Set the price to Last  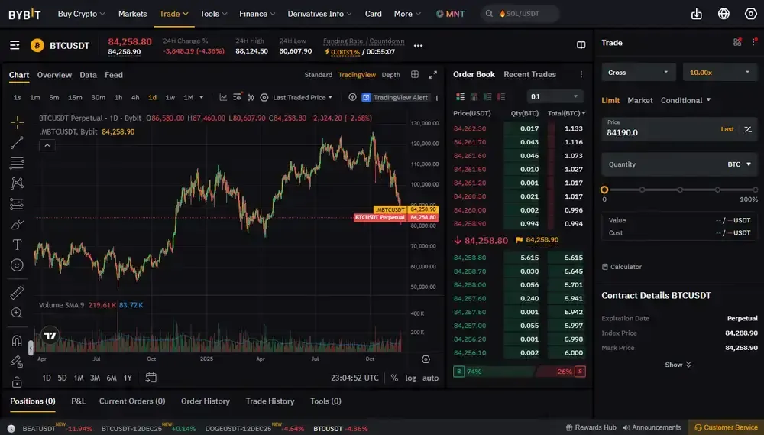[x=727, y=129]
